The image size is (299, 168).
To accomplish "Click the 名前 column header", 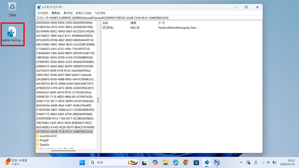I will point(105,23).
